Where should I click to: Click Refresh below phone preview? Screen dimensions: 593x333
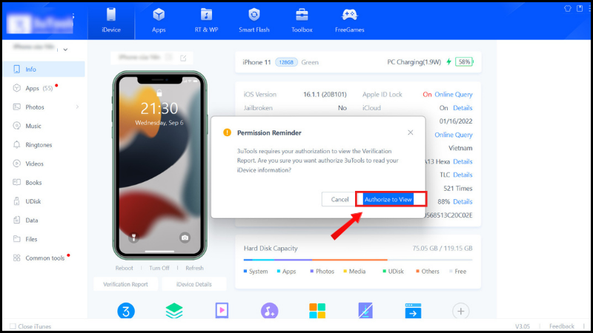click(x=194, y=268)
